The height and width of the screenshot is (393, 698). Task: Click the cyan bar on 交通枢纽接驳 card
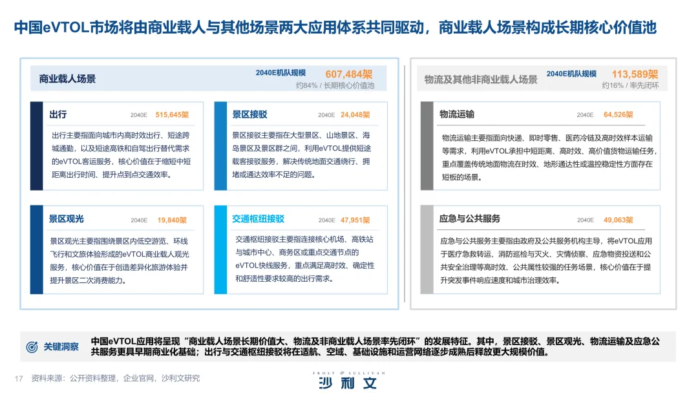click(x=220, y=250)
